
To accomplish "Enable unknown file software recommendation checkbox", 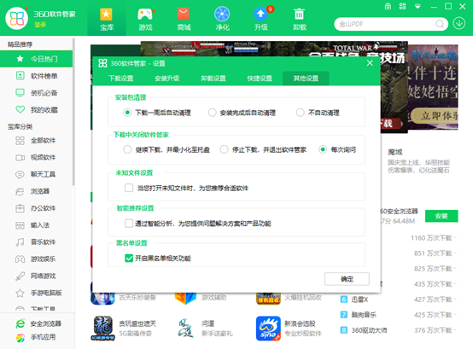I will [x=129, y=188].
